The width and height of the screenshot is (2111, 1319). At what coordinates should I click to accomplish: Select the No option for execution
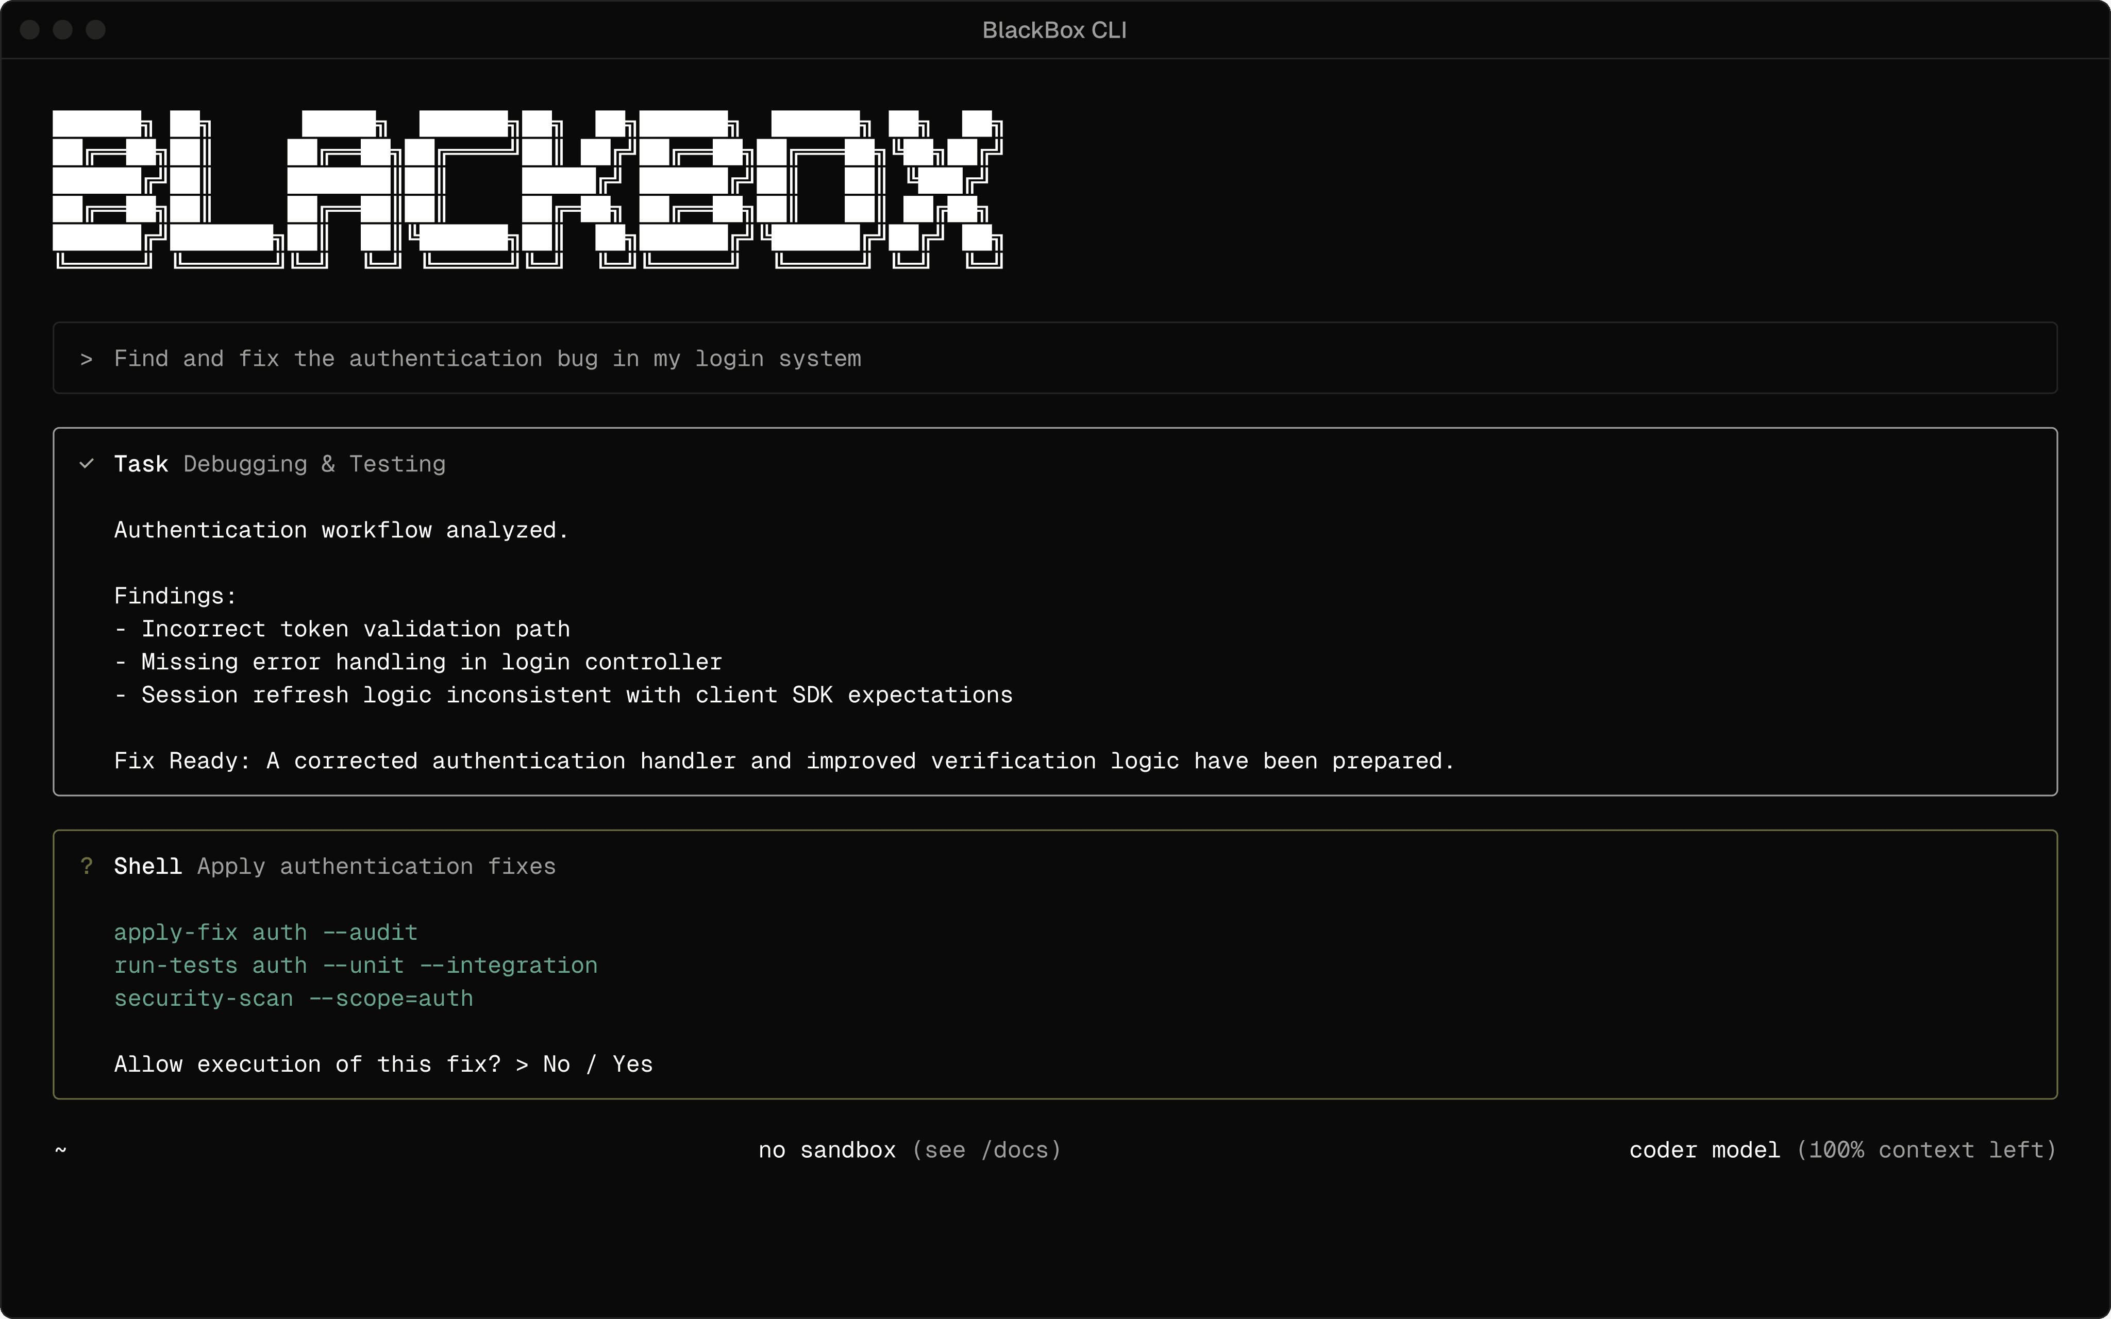click(x=556, y=1064)
